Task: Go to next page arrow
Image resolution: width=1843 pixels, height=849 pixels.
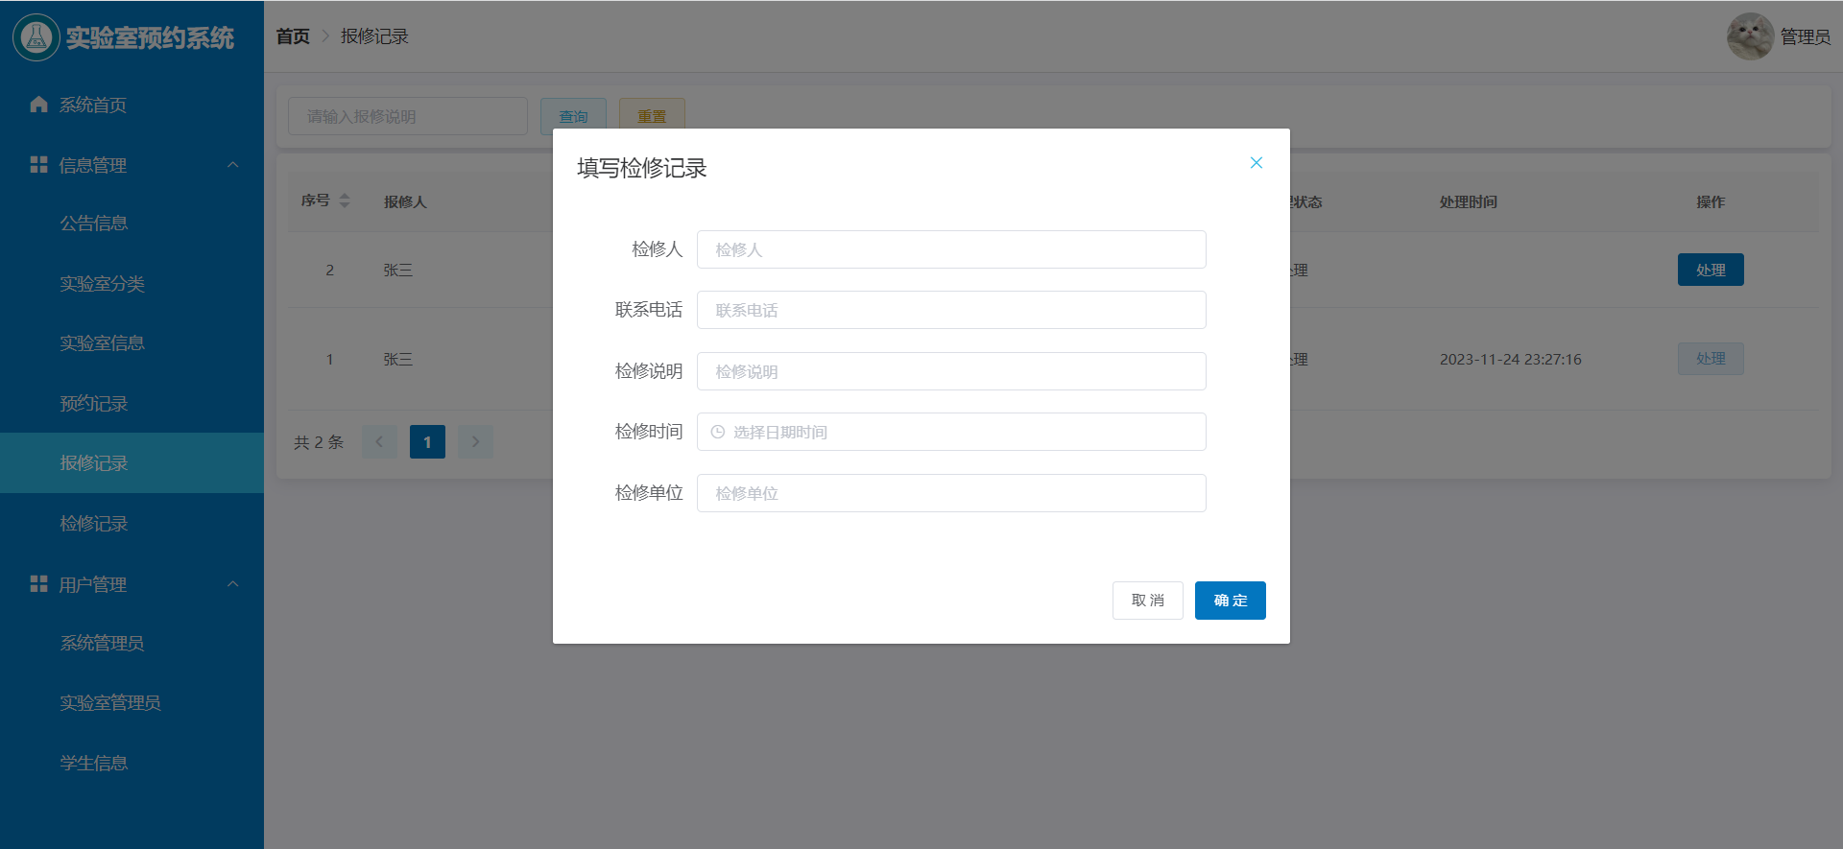Action: coord(475,442)
